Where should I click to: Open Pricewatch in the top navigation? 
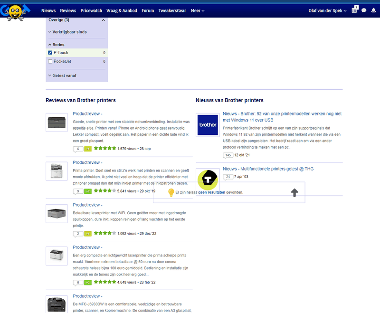[x=91, y=10]
